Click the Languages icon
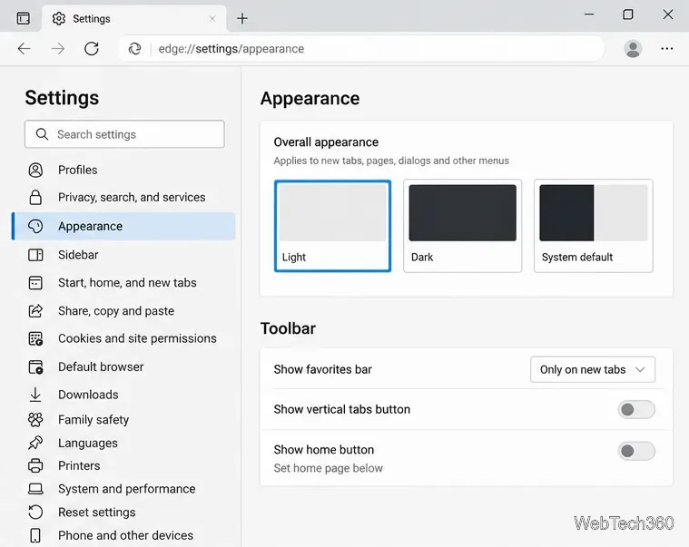689x547 pixels. pyautogui.click(x=35, y=443)
